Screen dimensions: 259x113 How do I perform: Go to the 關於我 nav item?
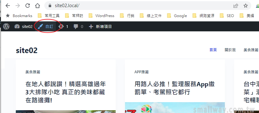(230, 50)
